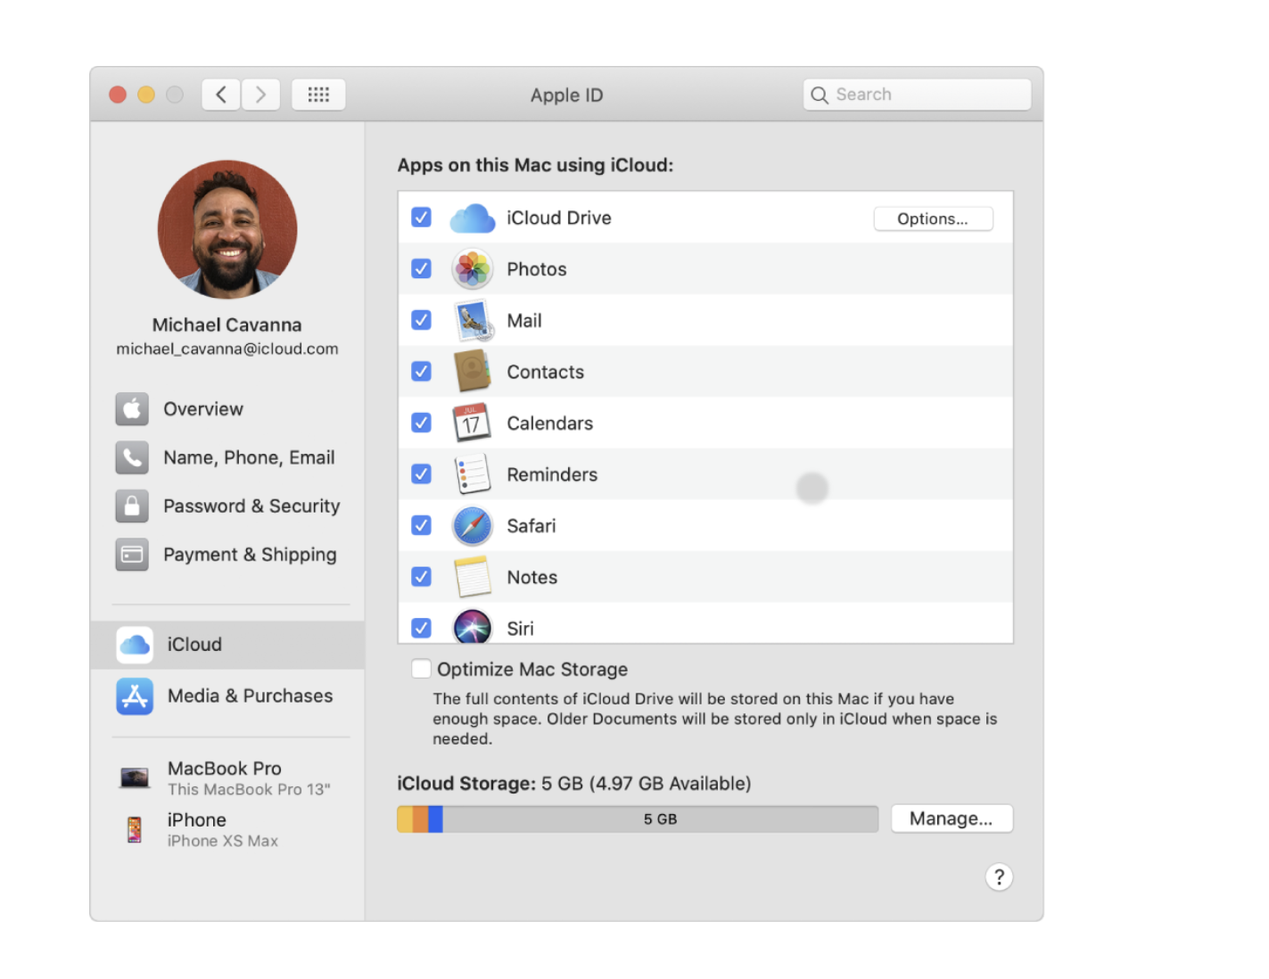This screenshot has width=1269, height=979.
Task: Click the iCloud Drive cloud icon
Action: 472,218
